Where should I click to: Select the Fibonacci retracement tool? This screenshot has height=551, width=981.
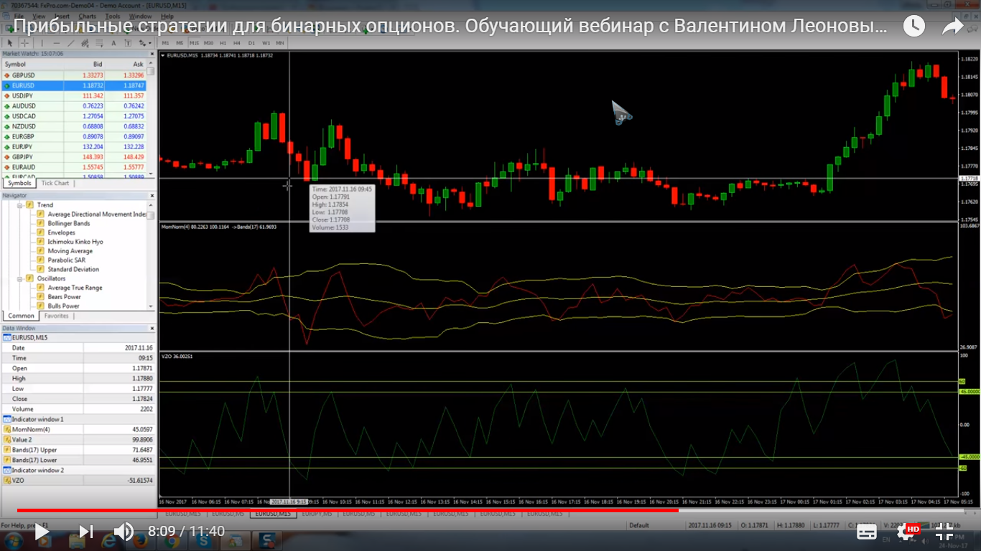point(100,43)
